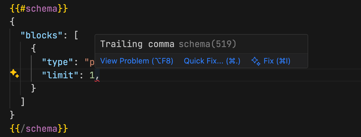Click the outermost closing curly brace
Screen dimensions: 361x137
coord(12,115)
